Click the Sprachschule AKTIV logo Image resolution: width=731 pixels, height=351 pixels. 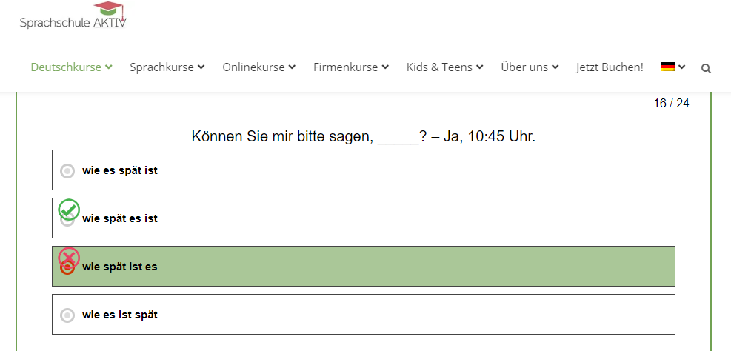[x=73, y=16]
